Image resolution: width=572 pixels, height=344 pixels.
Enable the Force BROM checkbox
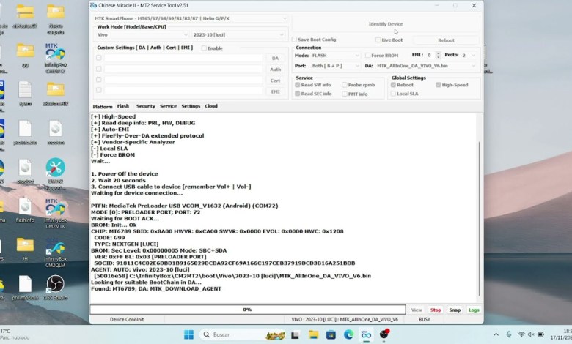click(x=368, y=56)
